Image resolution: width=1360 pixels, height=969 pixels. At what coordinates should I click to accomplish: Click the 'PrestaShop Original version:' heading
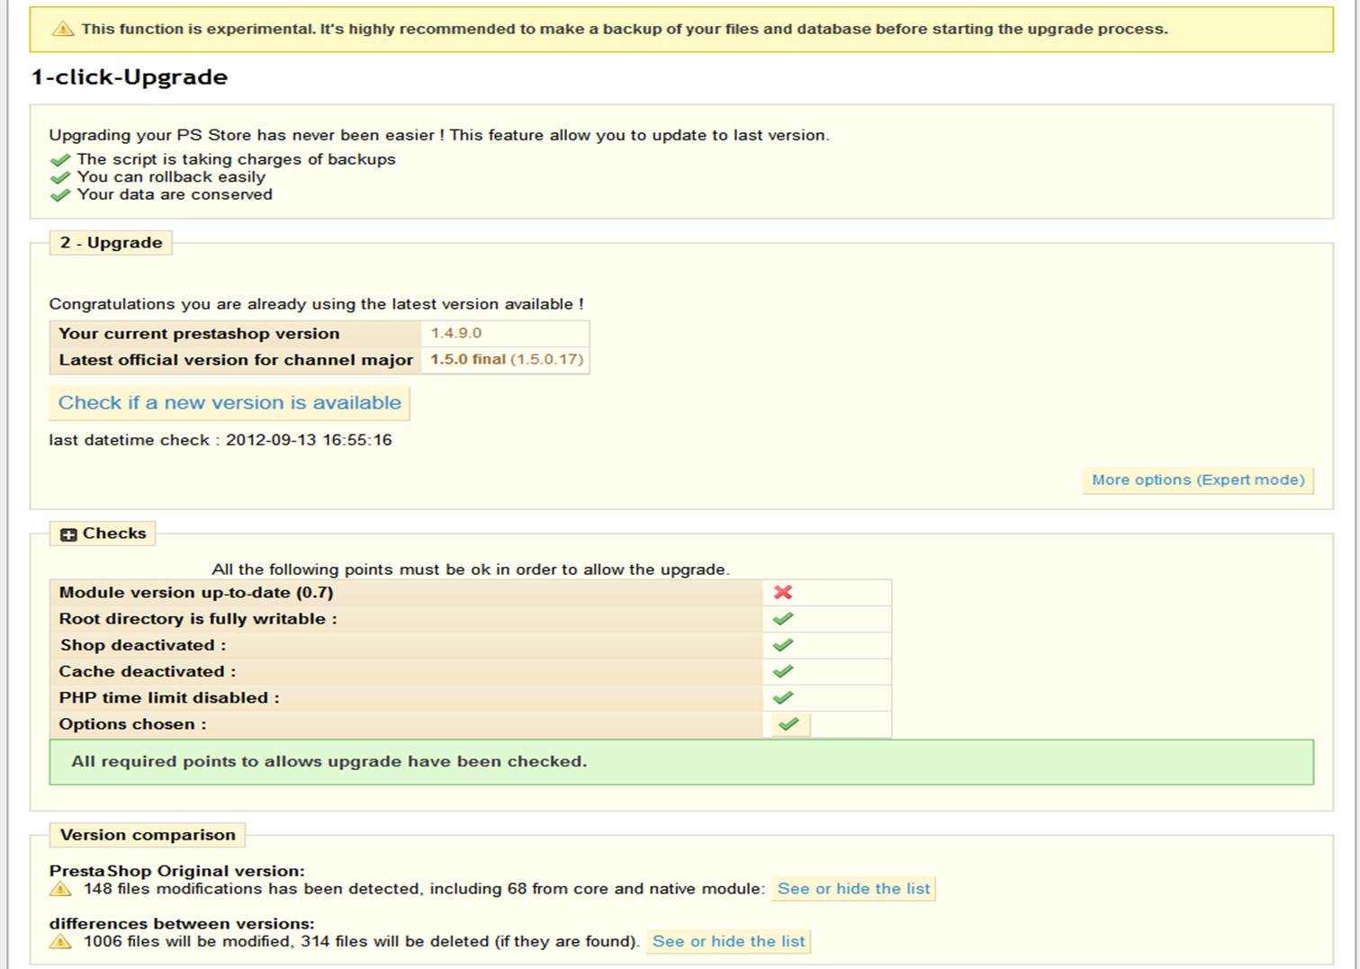177,871
